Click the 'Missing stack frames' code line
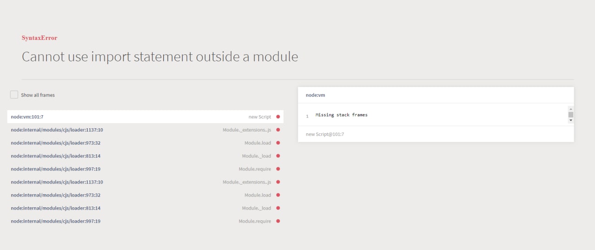595x250 pixels. point(341,115)
